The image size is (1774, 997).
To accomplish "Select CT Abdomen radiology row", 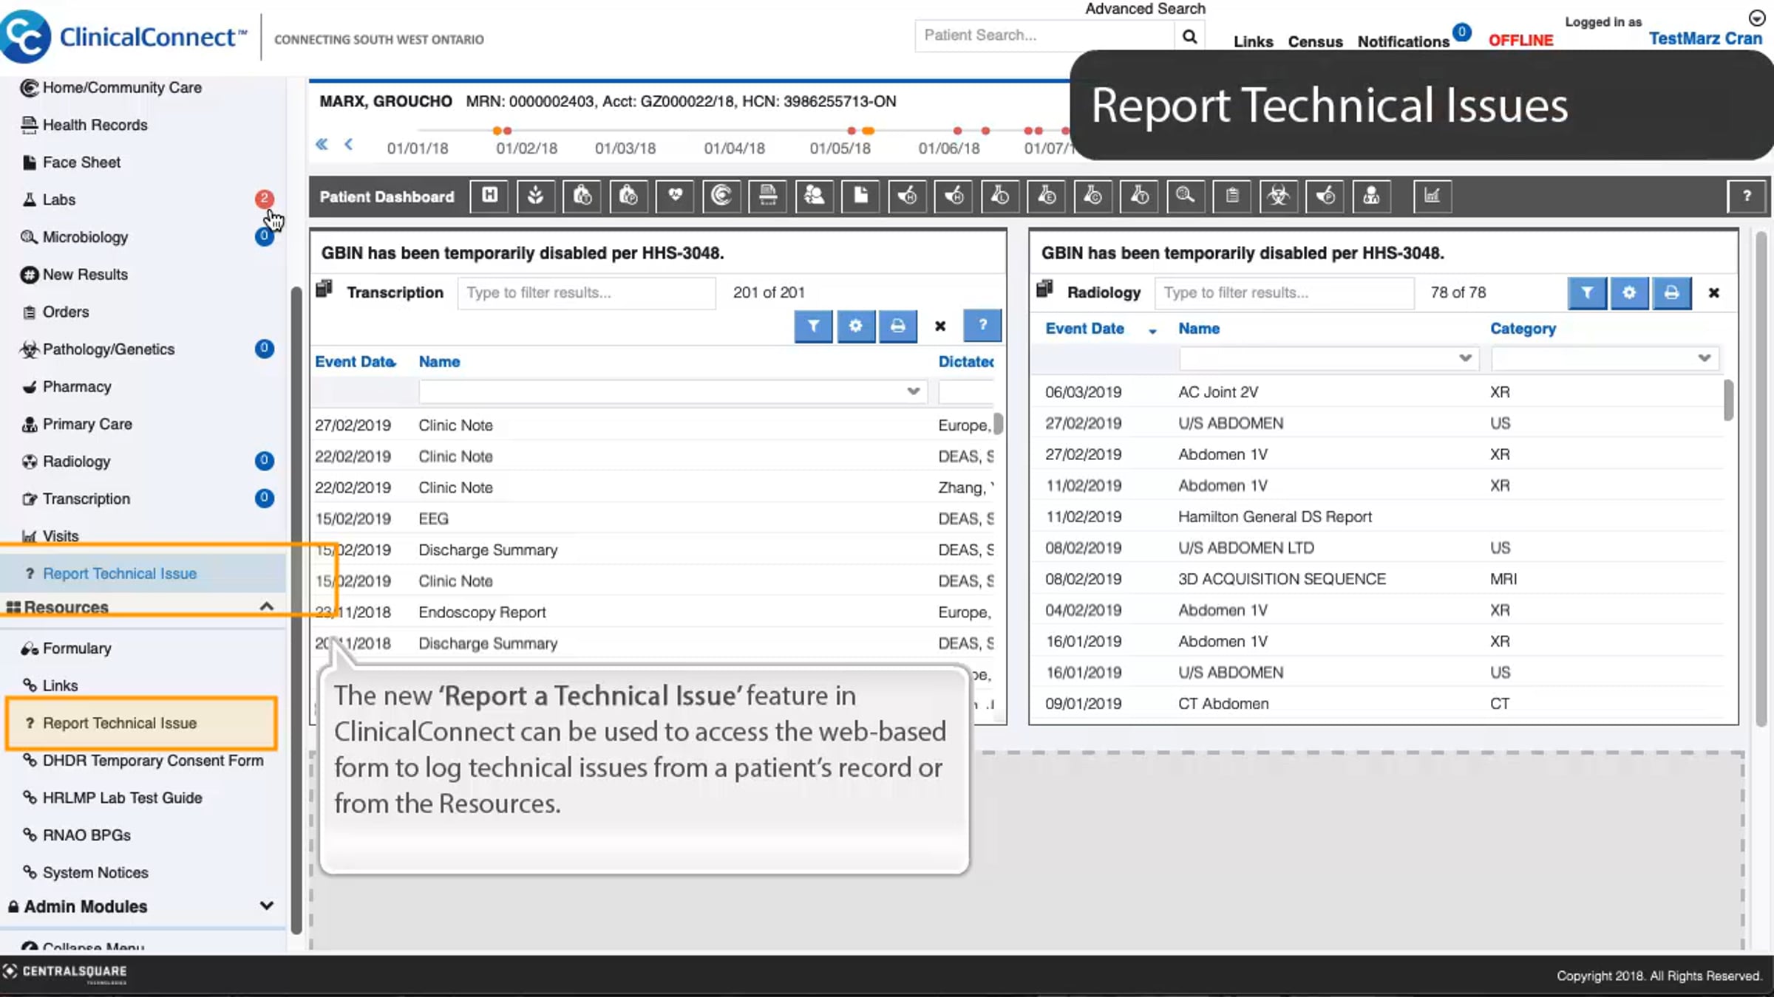I will (1377, 704).
